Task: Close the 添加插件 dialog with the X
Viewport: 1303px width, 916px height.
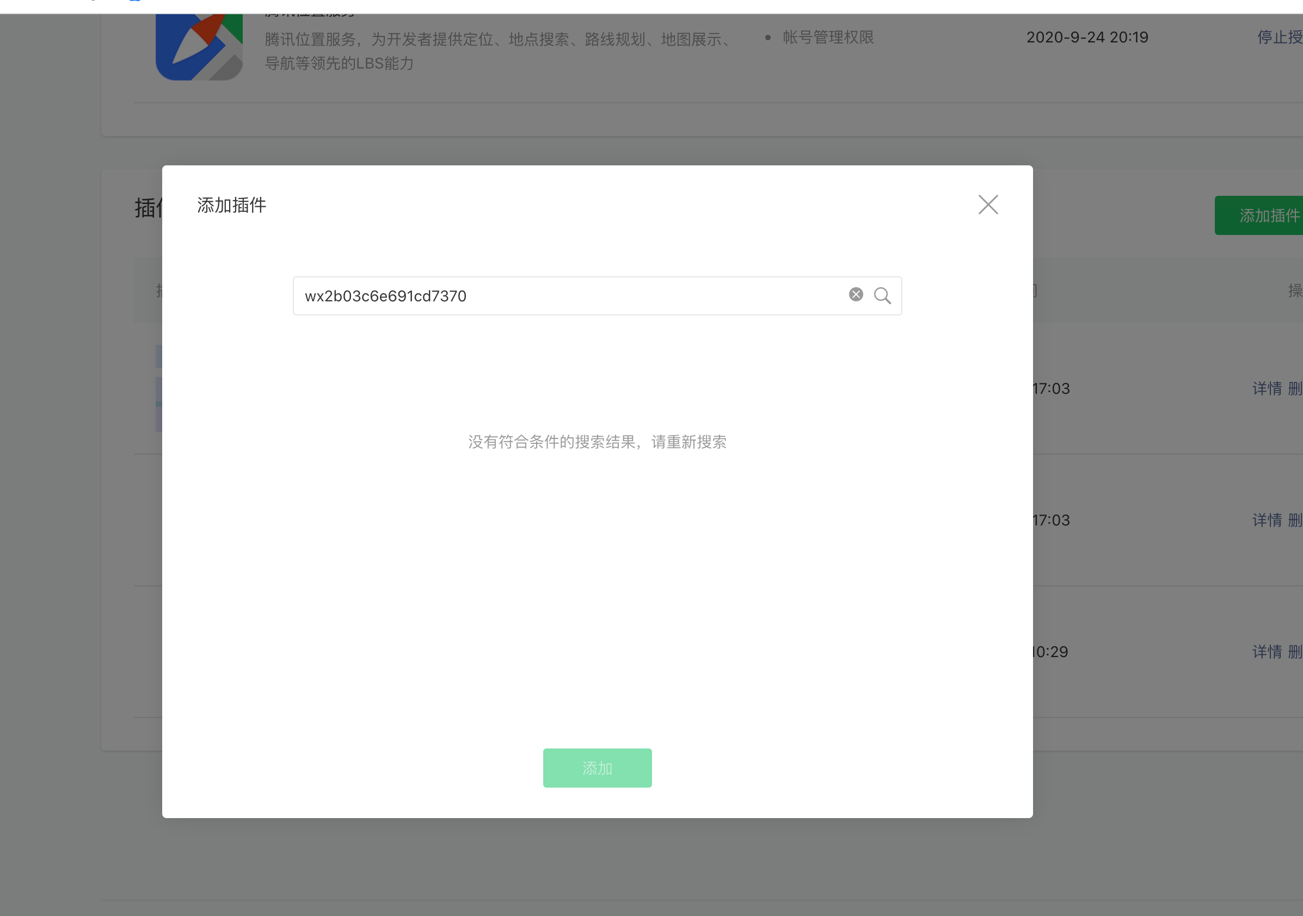Action: click(x=987, y=205)
